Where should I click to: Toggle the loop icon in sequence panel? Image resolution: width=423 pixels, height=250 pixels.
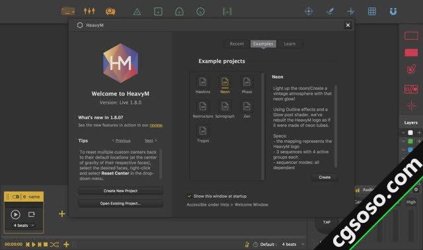point(32,214)
